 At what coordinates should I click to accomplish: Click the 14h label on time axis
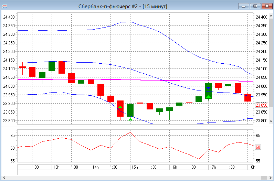(x=95, y=167)
